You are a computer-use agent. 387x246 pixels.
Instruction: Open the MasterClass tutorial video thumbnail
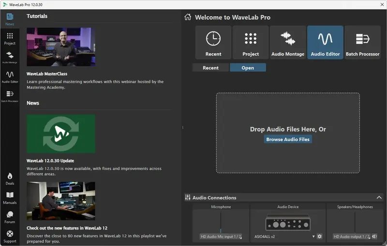[x=61, y=47]
